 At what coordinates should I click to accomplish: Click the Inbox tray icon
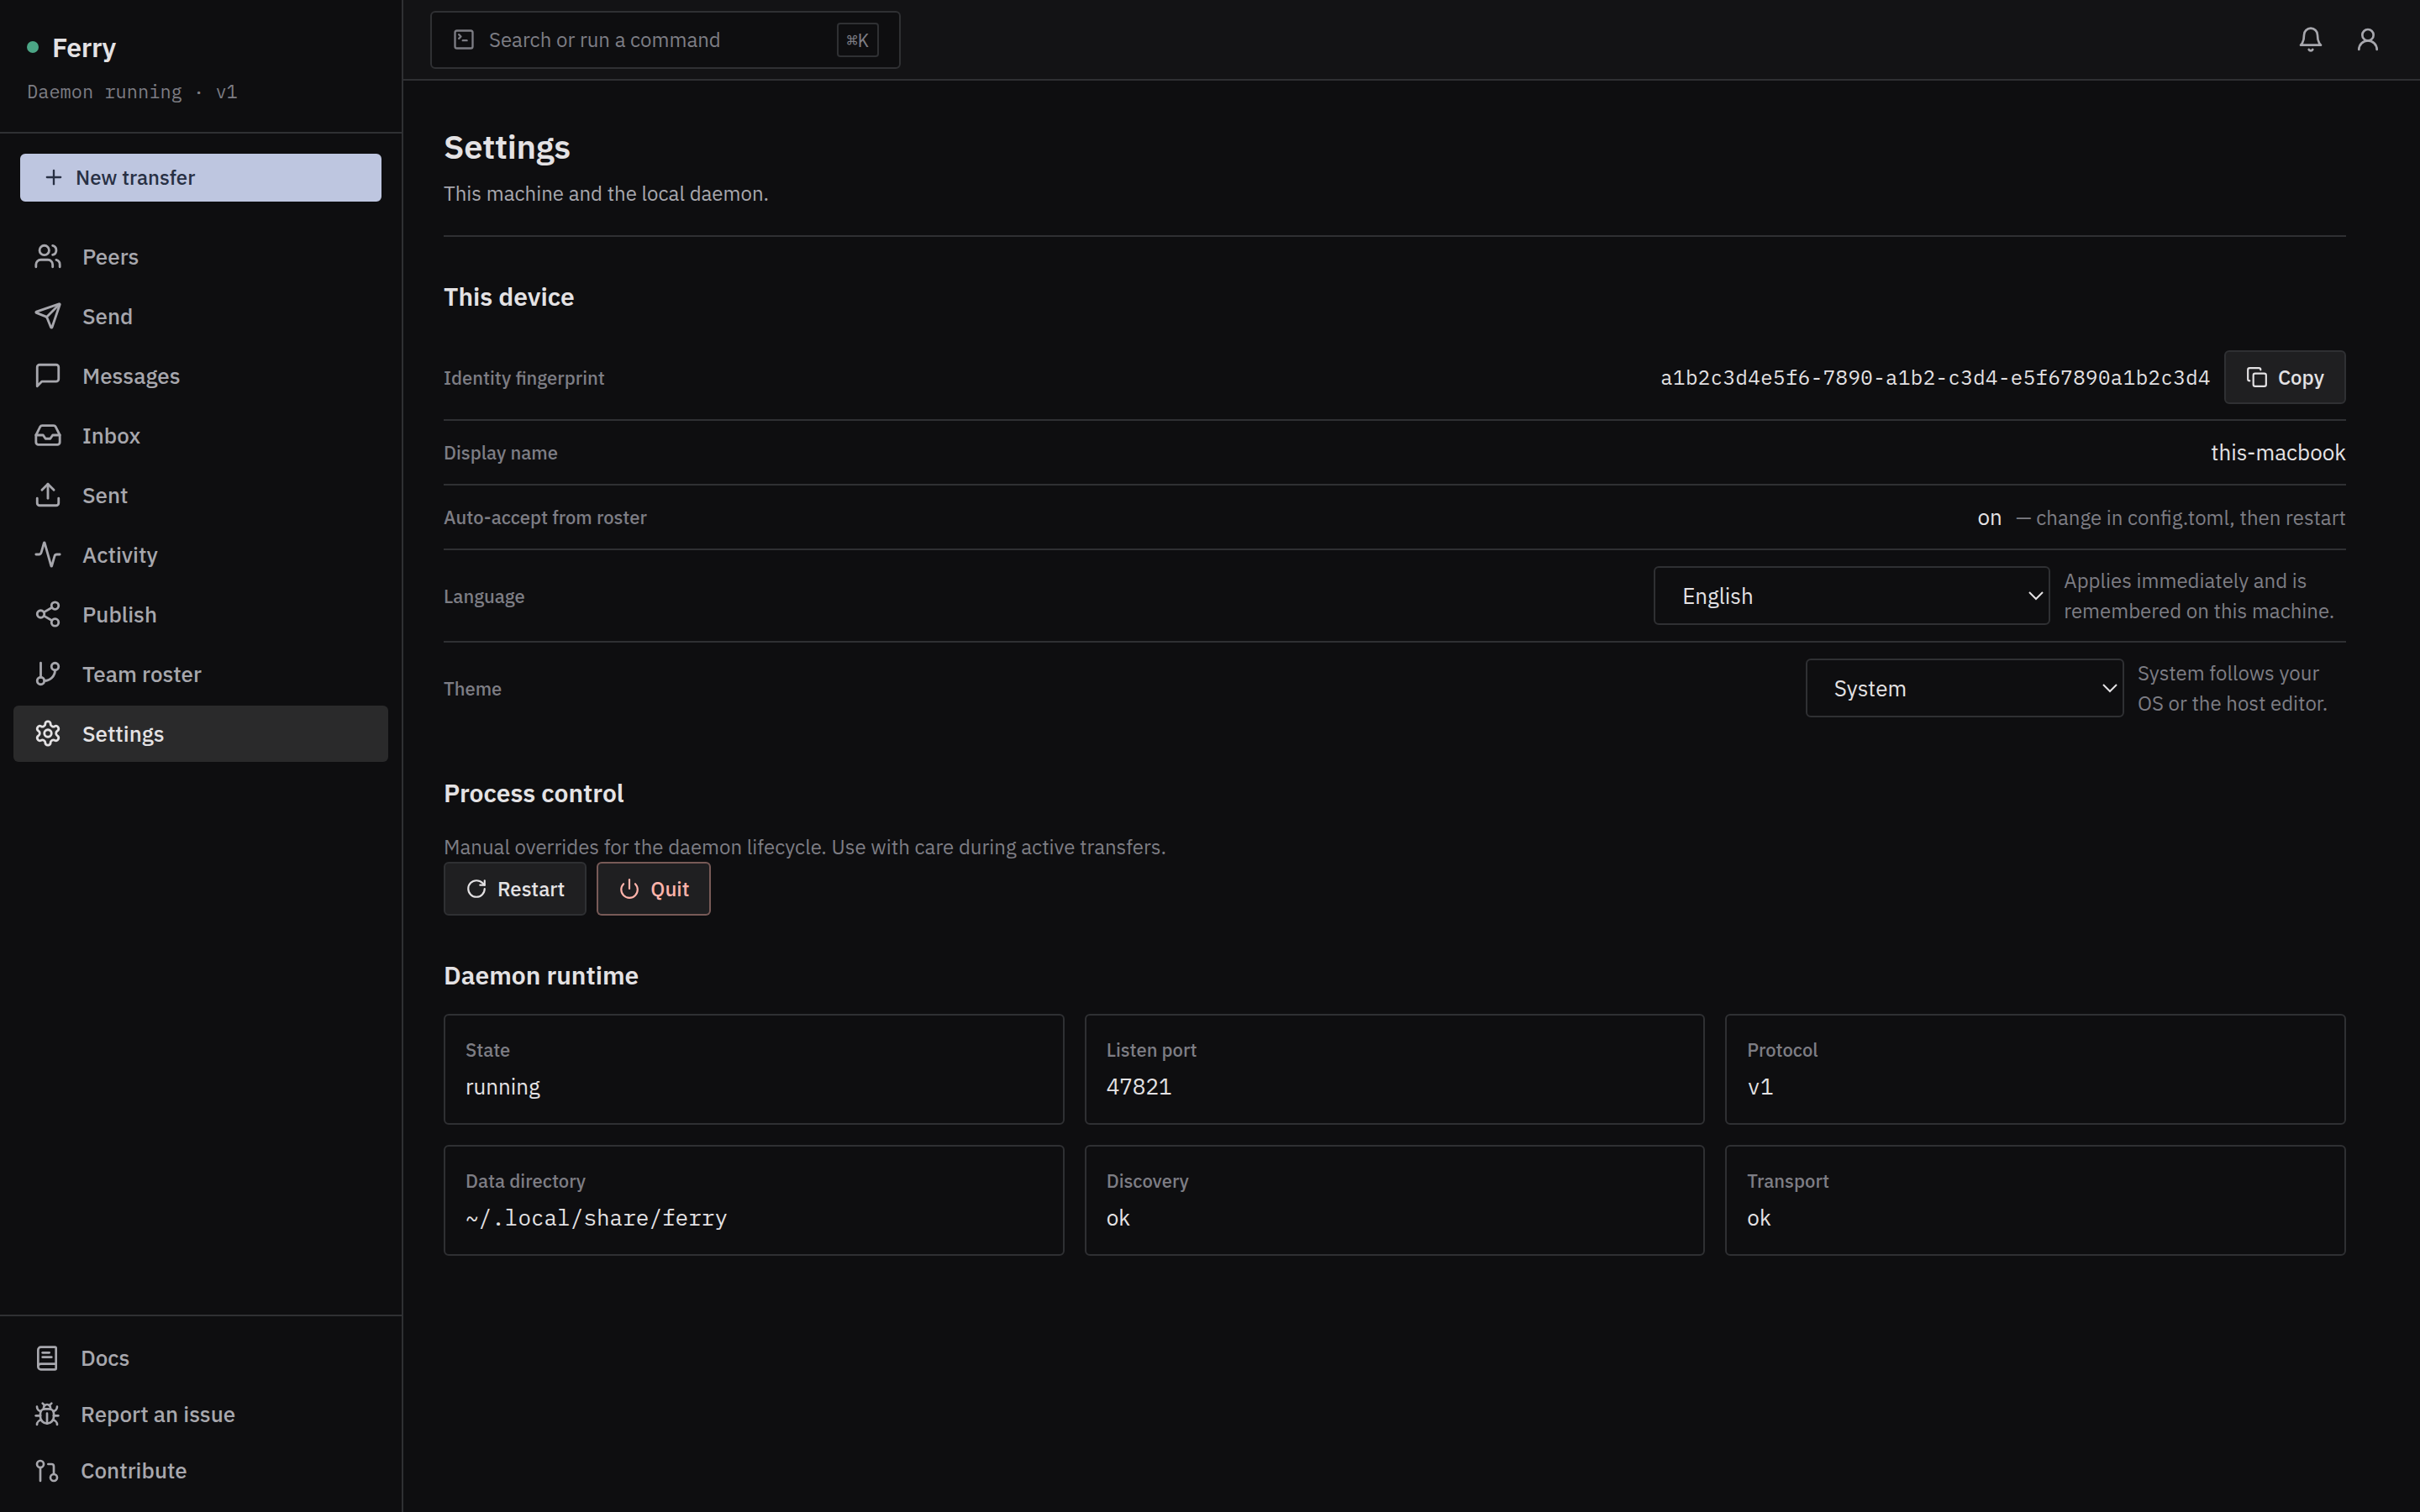tap(48, 436)
